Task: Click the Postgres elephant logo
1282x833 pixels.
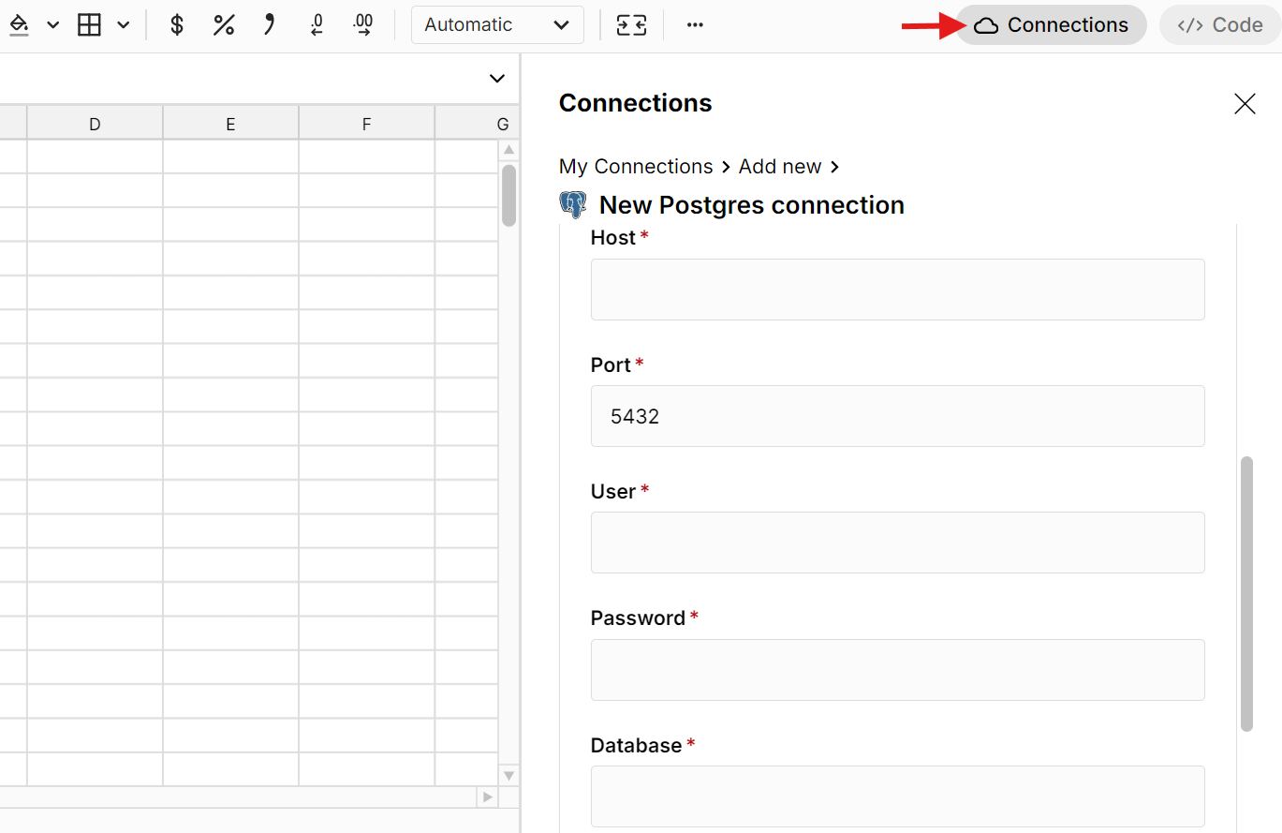Action: click(572, 204)
